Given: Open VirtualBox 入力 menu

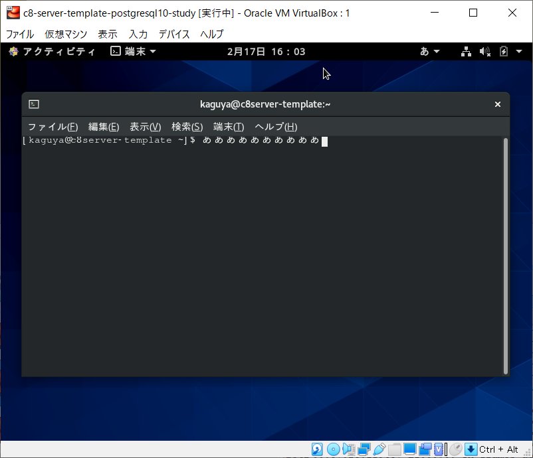Looking at the screenshot, I should 138,34.
